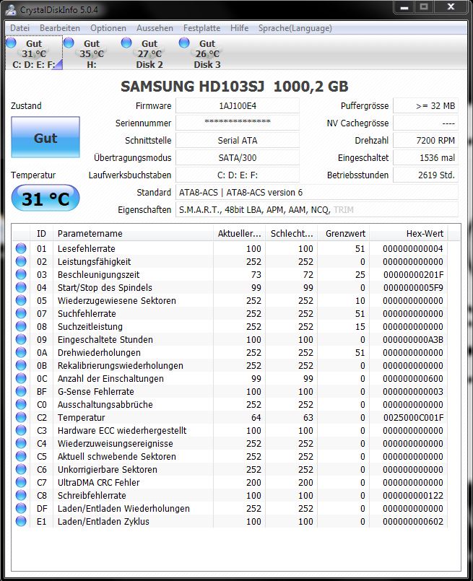This screenshot has height=581, width=473.
Task: Select the UltraDMA CRC Fehler text
Action: 99,482
